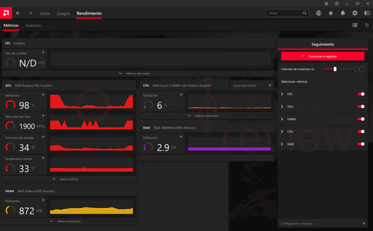Expand CPU metric selection chevron
This screenshot has width=373, height=231.
282,132
